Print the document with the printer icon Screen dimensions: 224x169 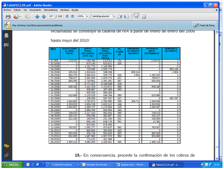[8, 17]
